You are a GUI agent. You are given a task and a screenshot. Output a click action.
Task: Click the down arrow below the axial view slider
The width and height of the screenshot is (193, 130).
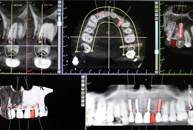[156, 72]
